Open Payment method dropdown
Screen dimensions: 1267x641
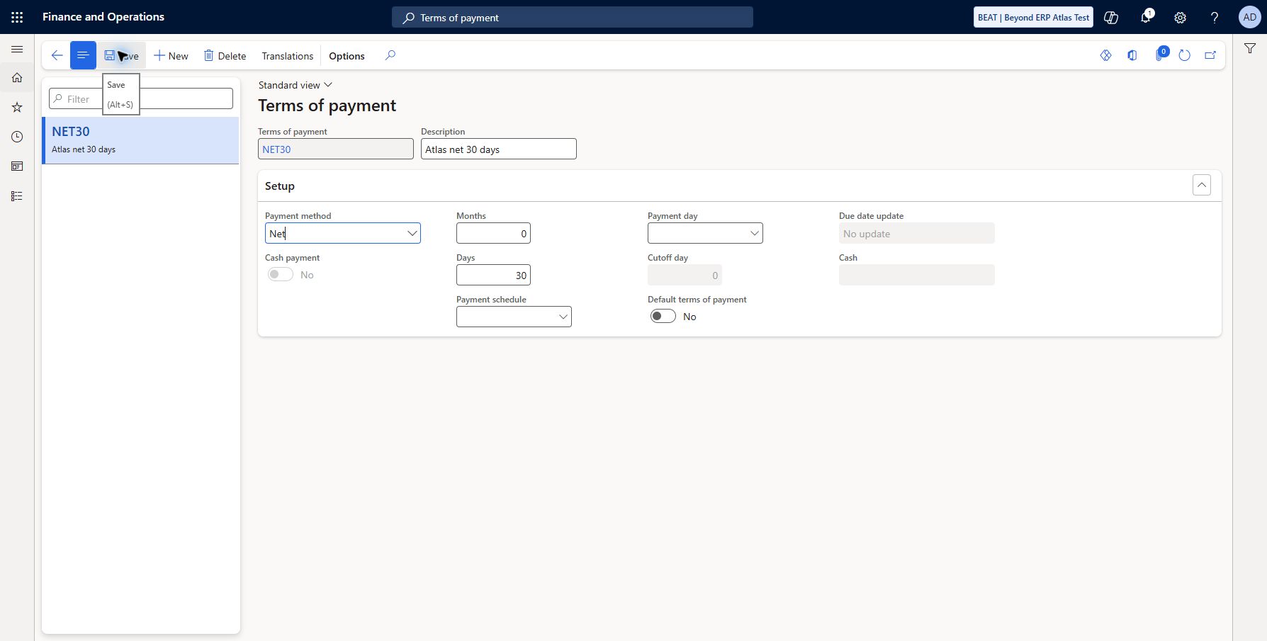coord(412,234)
